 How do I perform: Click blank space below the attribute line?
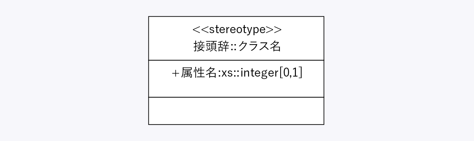click(x=236, y=88)
